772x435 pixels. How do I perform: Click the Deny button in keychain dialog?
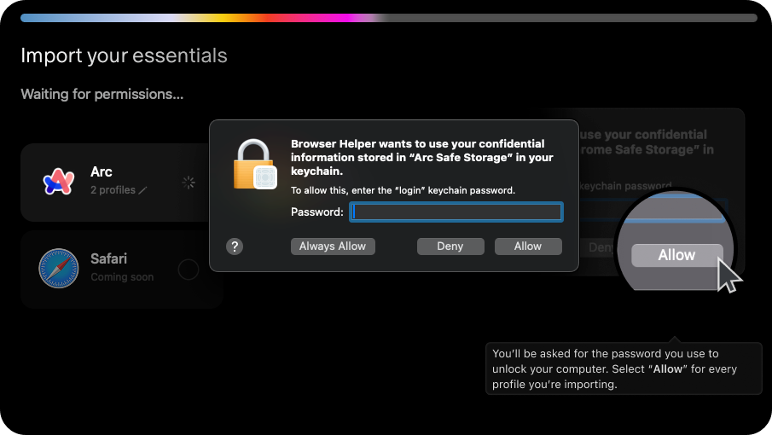450,246
